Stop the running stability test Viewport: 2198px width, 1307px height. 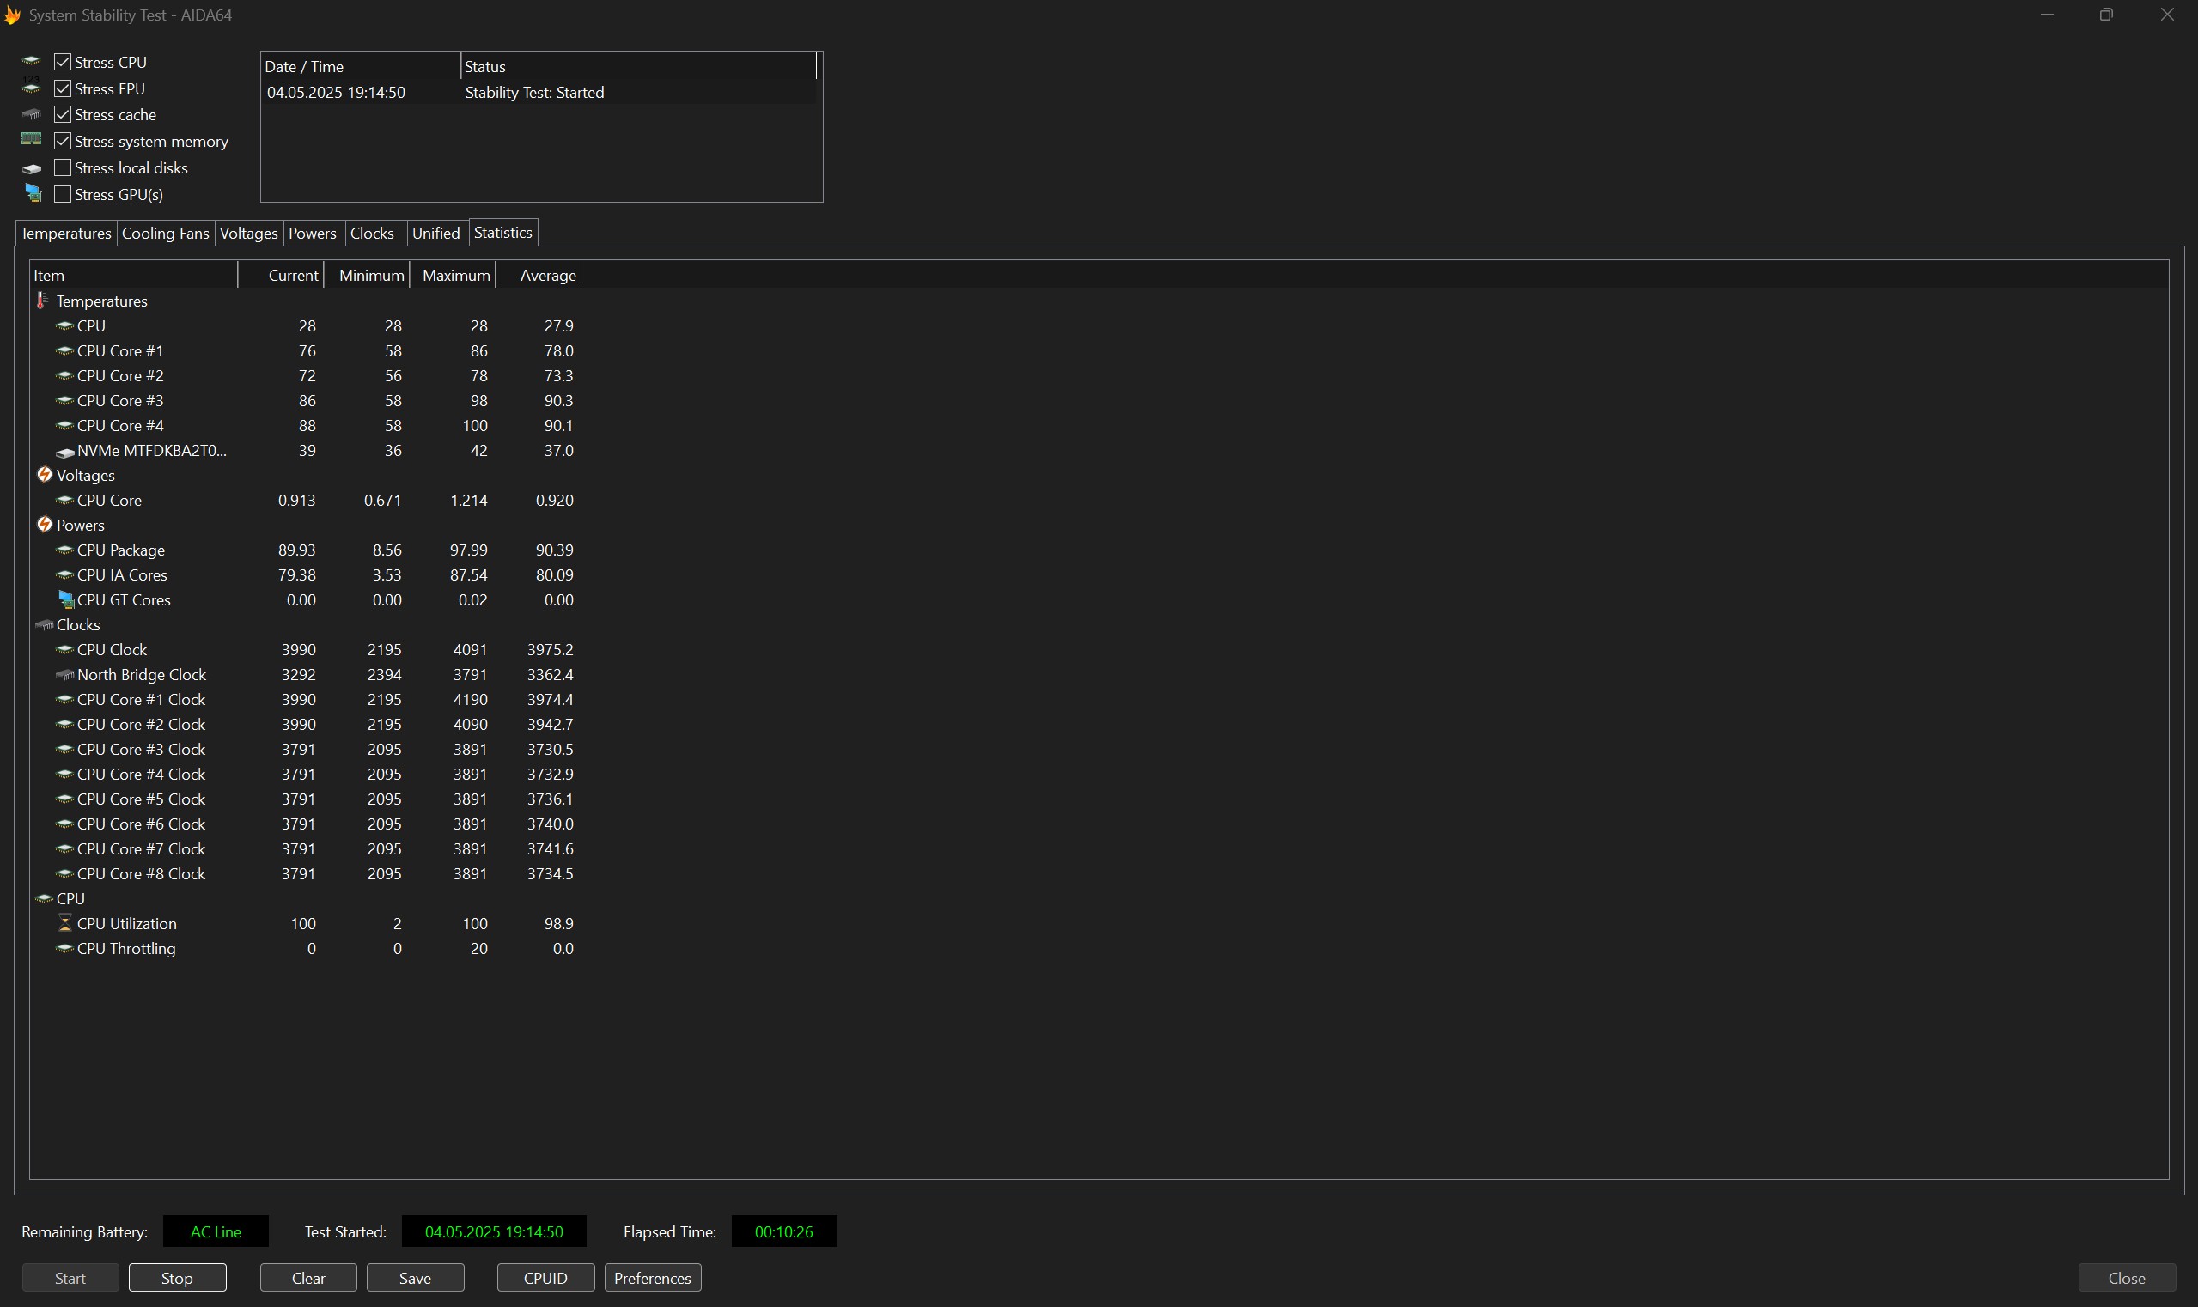[x=177, y=1278]
